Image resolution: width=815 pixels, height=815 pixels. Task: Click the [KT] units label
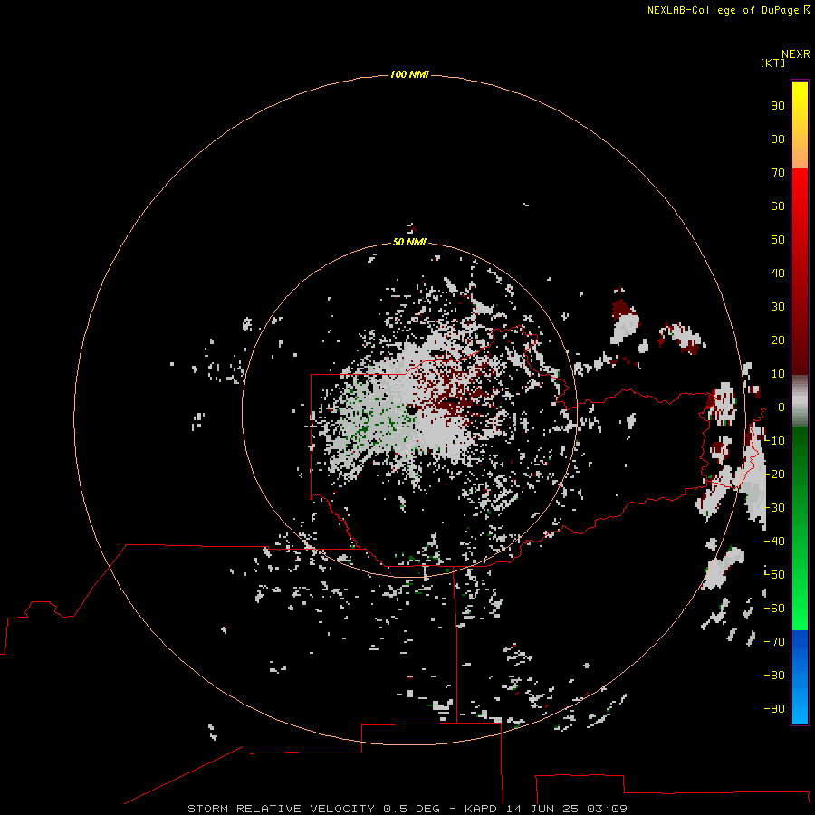pos(773,62)
